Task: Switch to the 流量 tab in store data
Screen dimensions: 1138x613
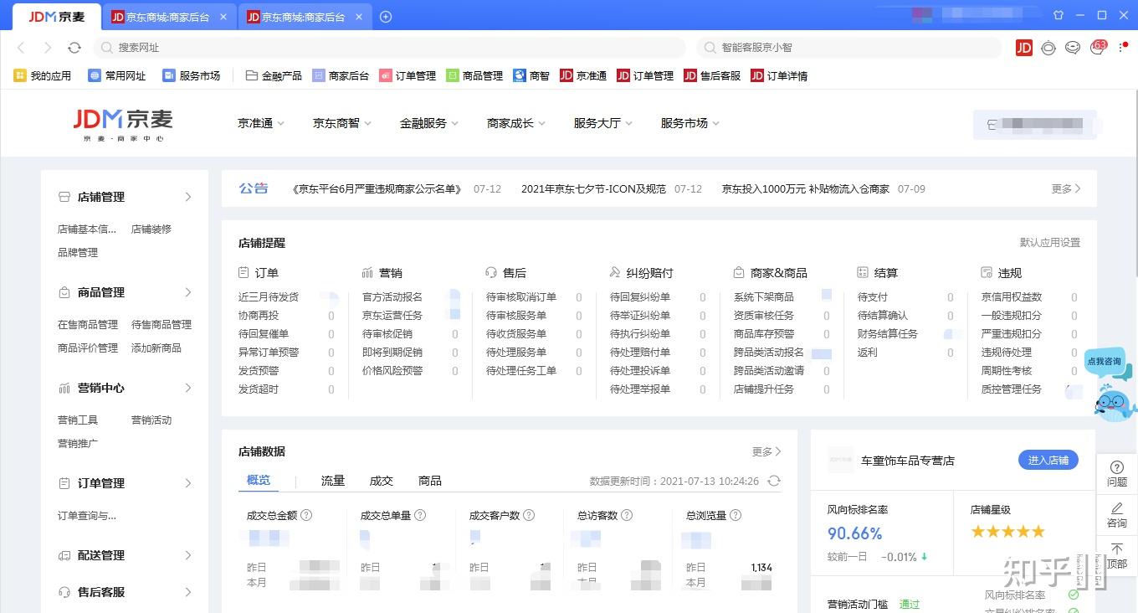Action: 332,481
